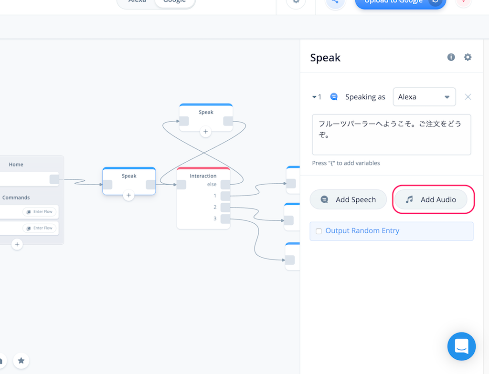
Task: Click the second Enter Flow button
Action: coord(40,228)
